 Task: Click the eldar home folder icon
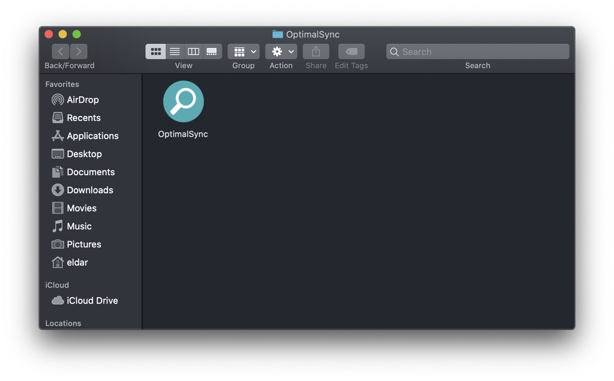[x=58, y=262]
